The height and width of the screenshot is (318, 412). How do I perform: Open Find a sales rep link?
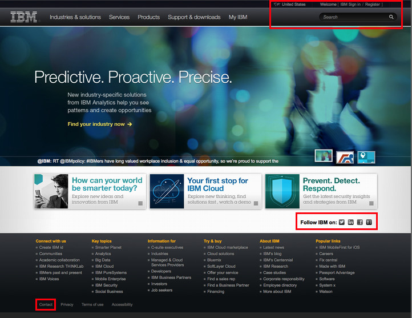point(221,279)
